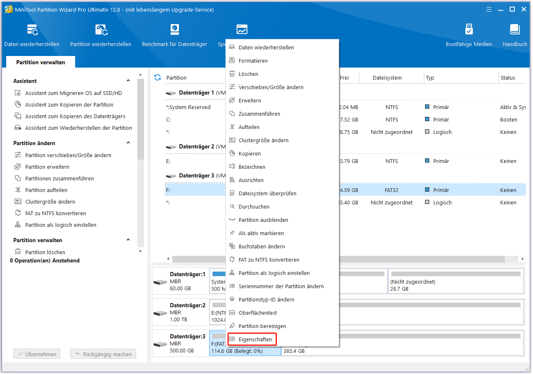This screenshot has height=374, width=533.
Task: Select Buchstaben ändern in context menu
Action: [282, 247]
